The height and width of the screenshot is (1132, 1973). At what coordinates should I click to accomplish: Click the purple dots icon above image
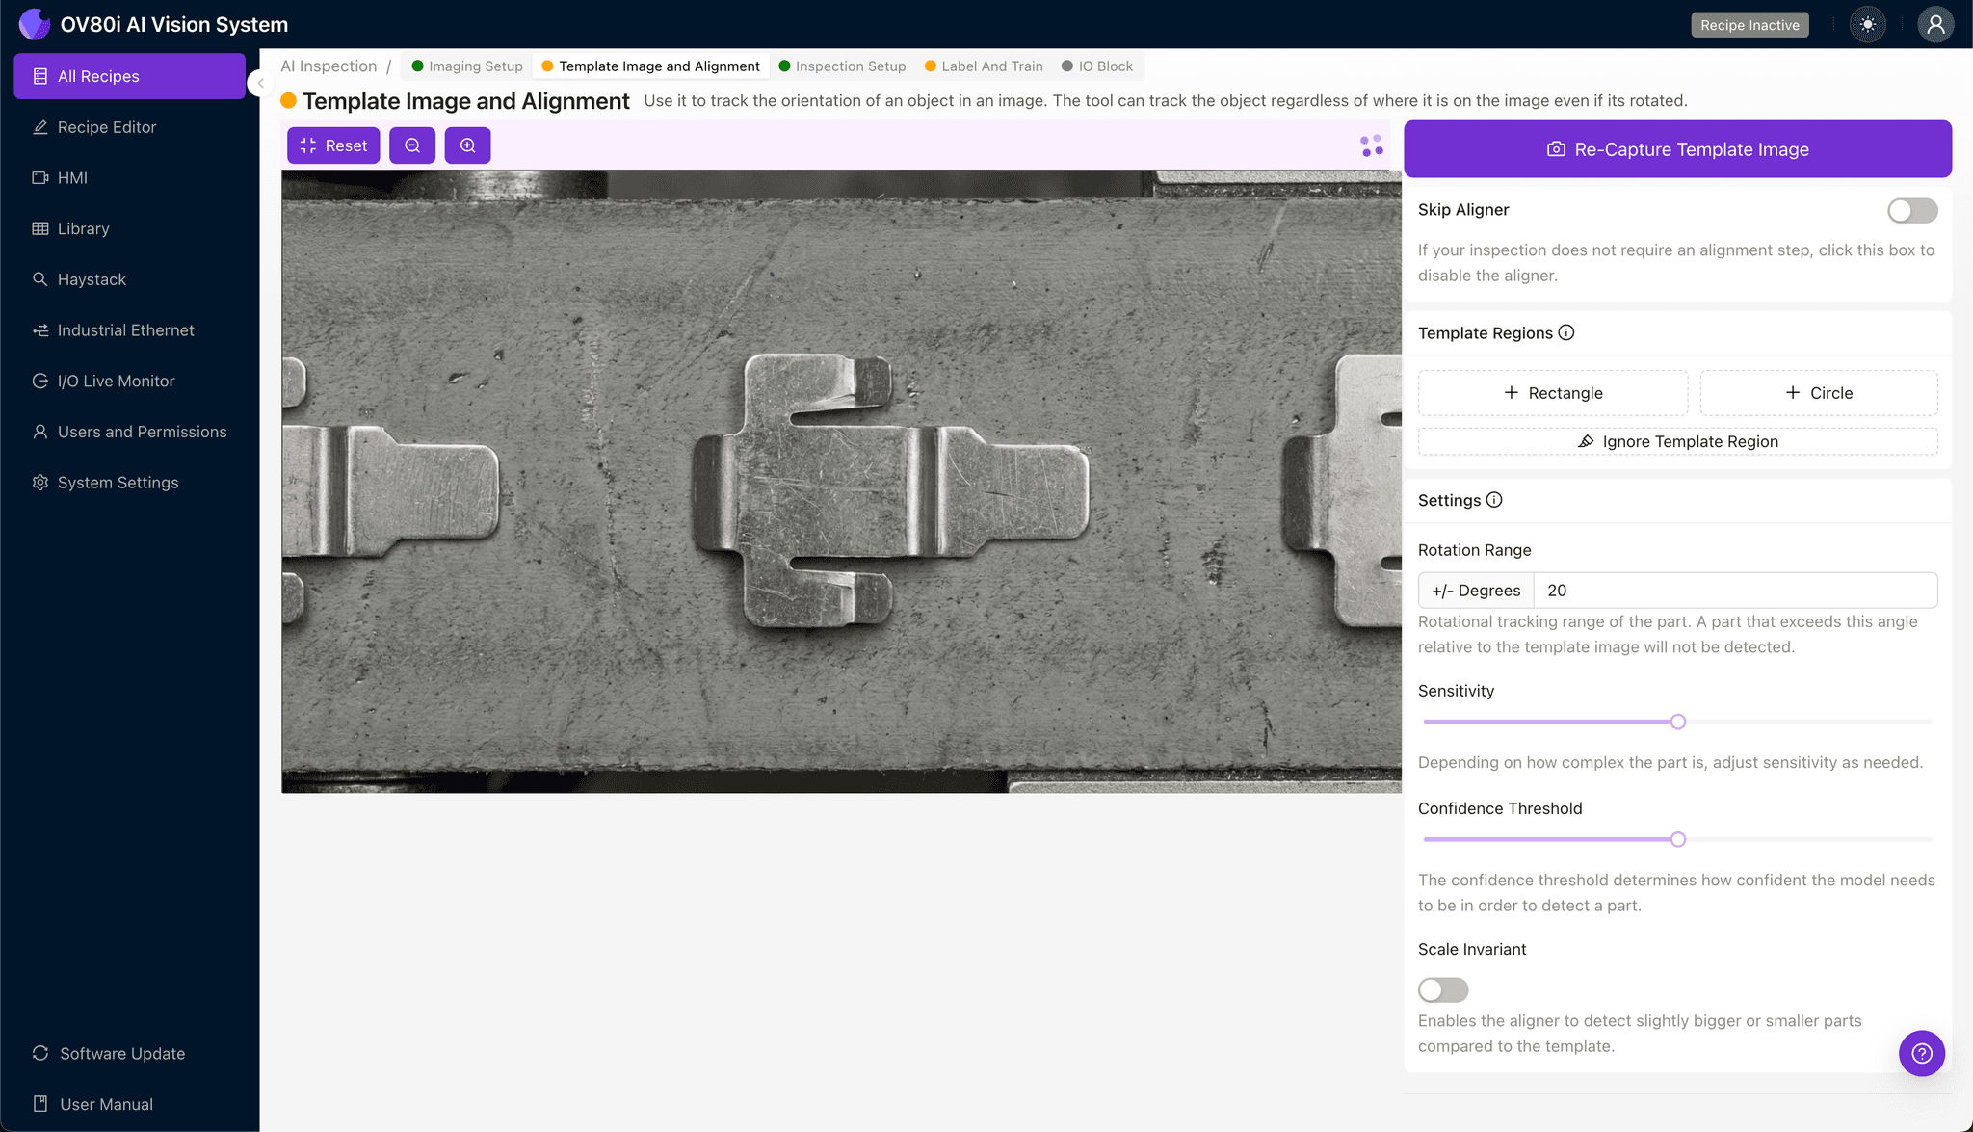(x=1372, y=145)
